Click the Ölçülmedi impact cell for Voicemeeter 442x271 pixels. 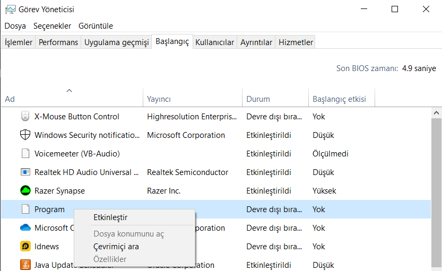pyautogui.click(x=331, y=154)
